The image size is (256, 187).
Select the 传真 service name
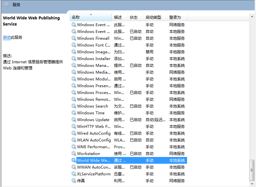pos(81,181)
